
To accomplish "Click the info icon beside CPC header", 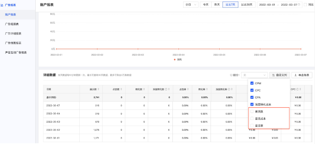I will (297, 89).
